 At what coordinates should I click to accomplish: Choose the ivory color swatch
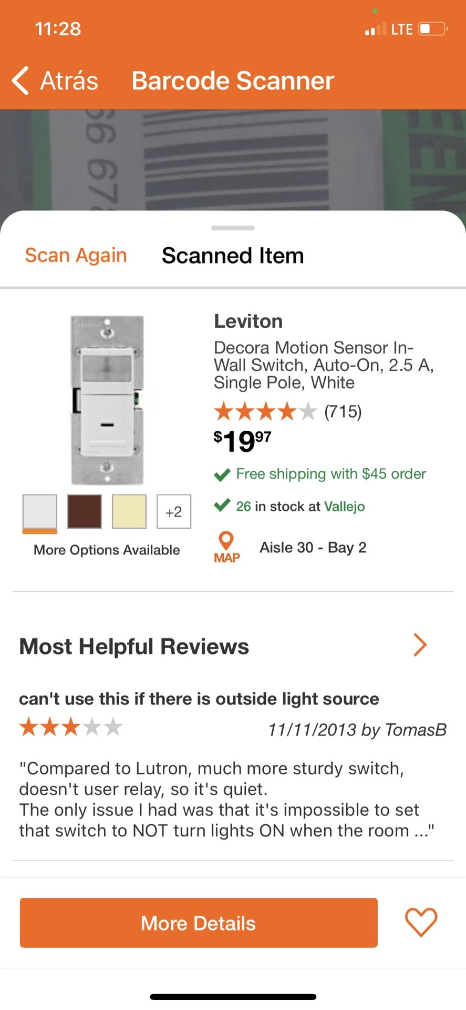(x=129, y=511)
